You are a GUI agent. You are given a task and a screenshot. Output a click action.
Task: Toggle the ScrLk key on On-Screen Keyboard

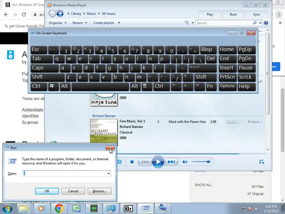(x=247, y=77)
